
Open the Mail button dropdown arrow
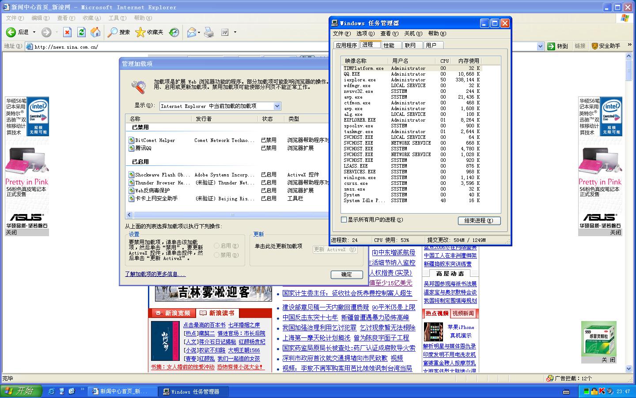pos(199,32)
